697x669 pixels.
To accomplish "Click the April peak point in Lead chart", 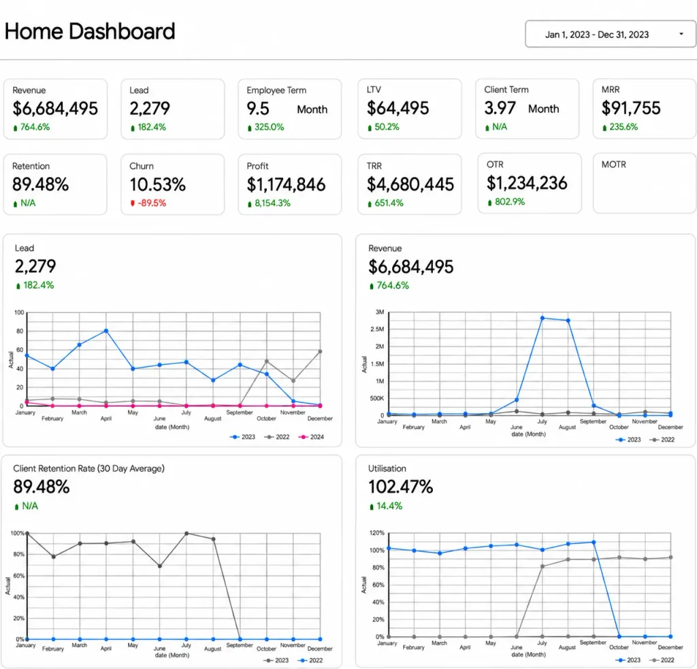I will pyautogui.click(x=106, y=331).
